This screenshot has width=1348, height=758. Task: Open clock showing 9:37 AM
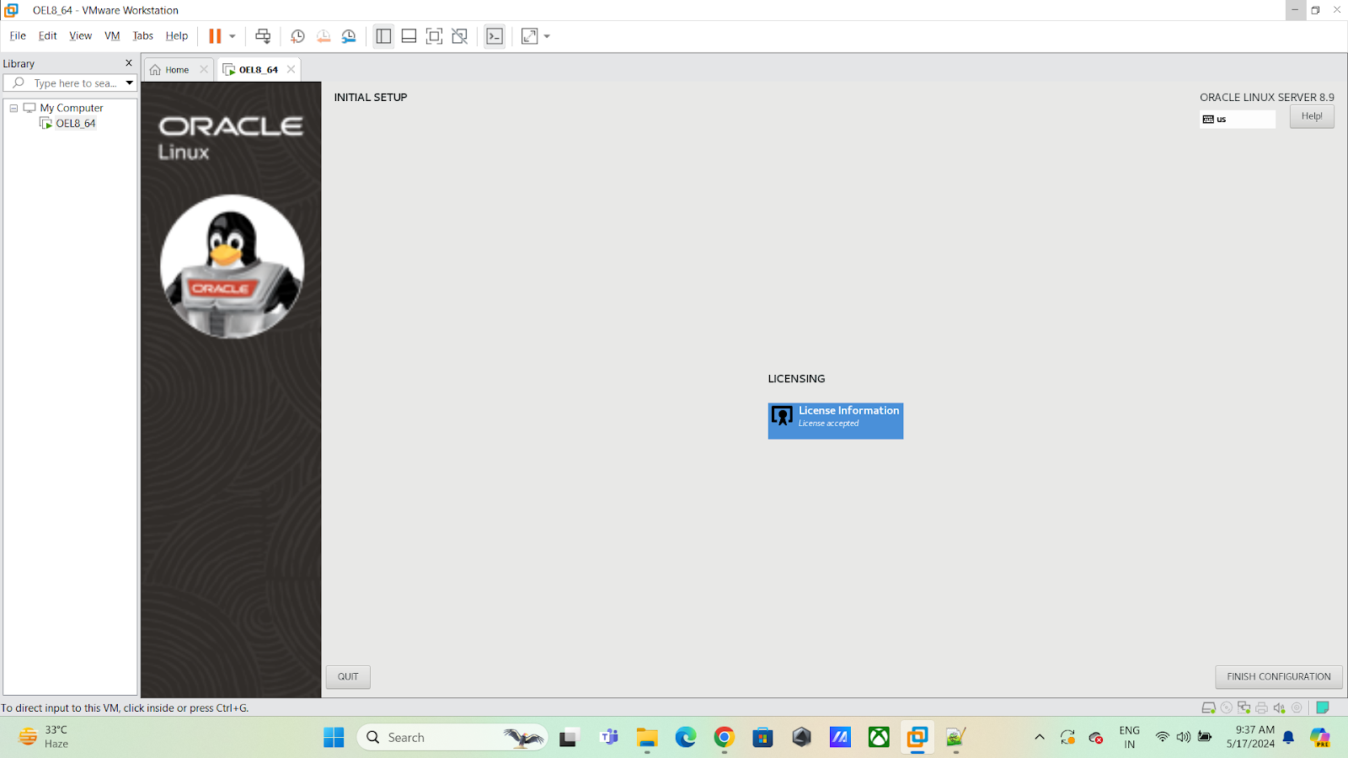1251,738
